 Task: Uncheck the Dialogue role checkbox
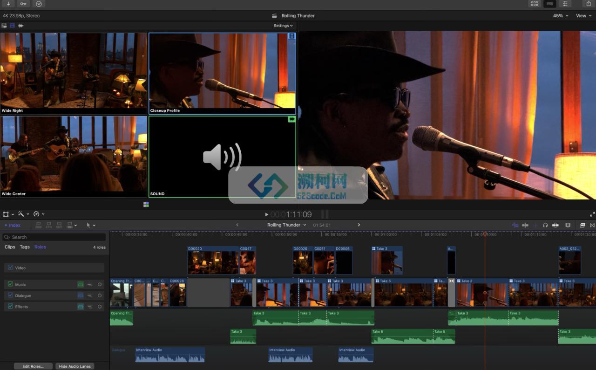point(10,295)
